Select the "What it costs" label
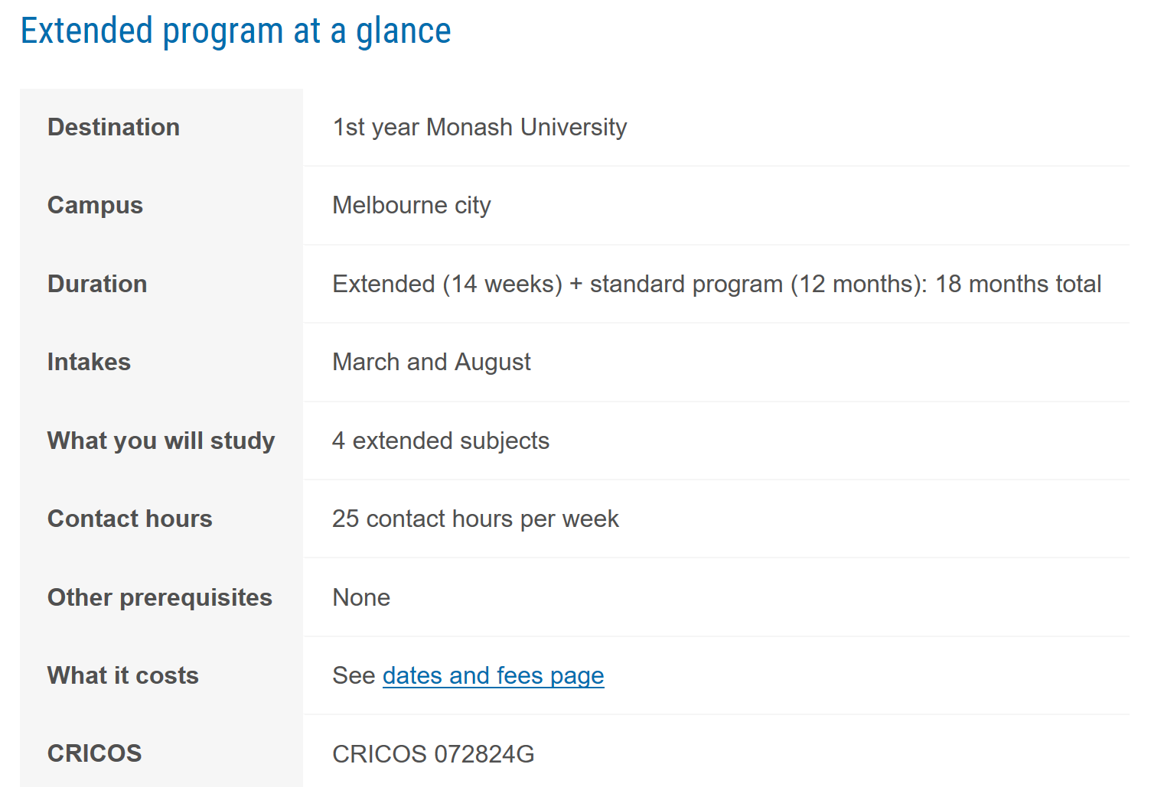The width and height of the screenshot is (1164, 787). click(x=122, y=675)
